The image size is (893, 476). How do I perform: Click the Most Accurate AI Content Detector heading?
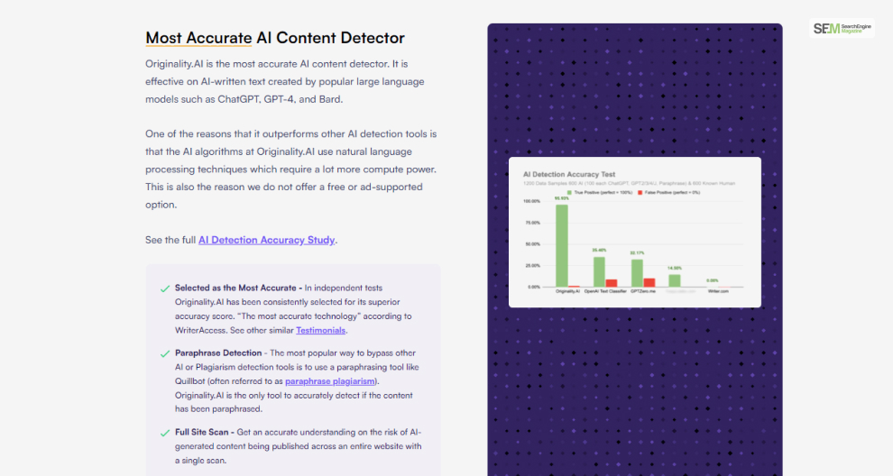(275, 38)
